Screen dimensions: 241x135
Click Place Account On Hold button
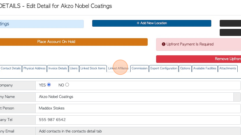(x=74, y=42)
